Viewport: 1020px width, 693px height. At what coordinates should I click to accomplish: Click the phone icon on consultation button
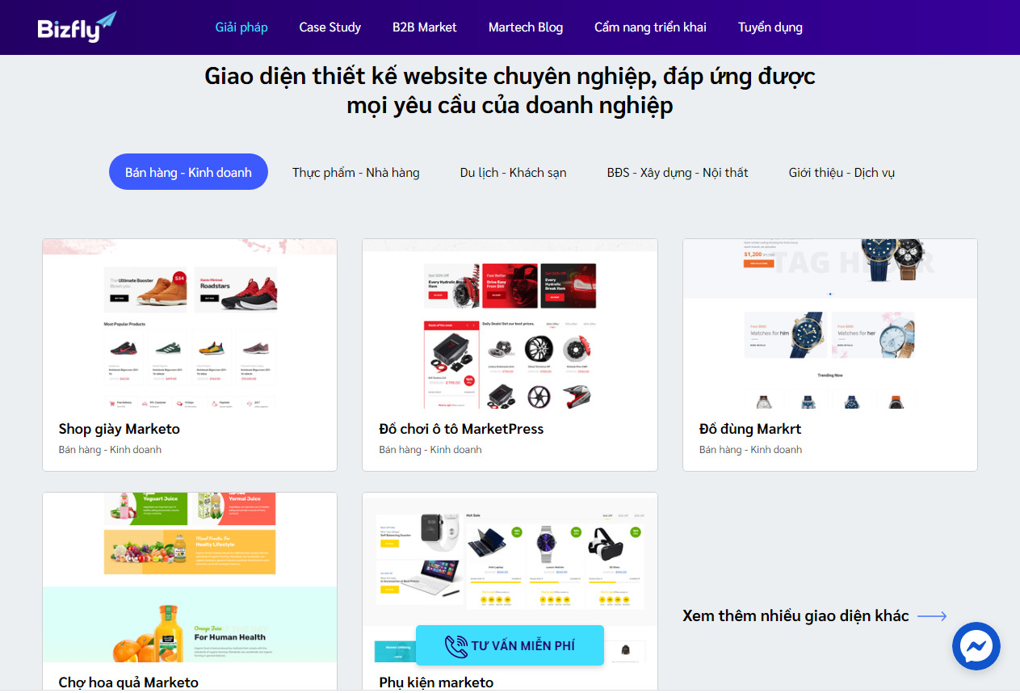point(456,646)
